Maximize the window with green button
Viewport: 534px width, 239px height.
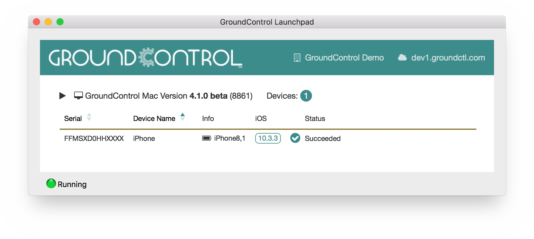click(60, 22)
